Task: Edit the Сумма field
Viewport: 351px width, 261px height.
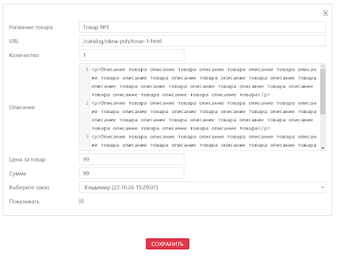Action: pos(132,173)
